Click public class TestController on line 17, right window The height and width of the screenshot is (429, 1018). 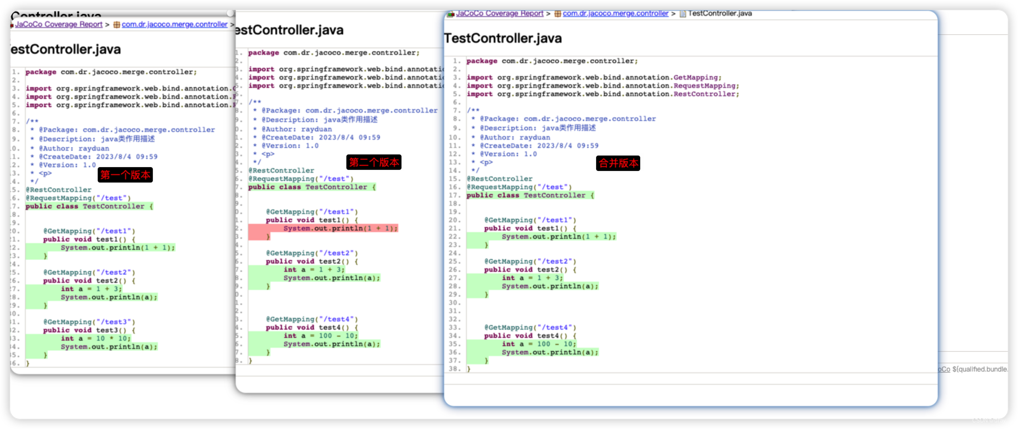click(530, 196)
